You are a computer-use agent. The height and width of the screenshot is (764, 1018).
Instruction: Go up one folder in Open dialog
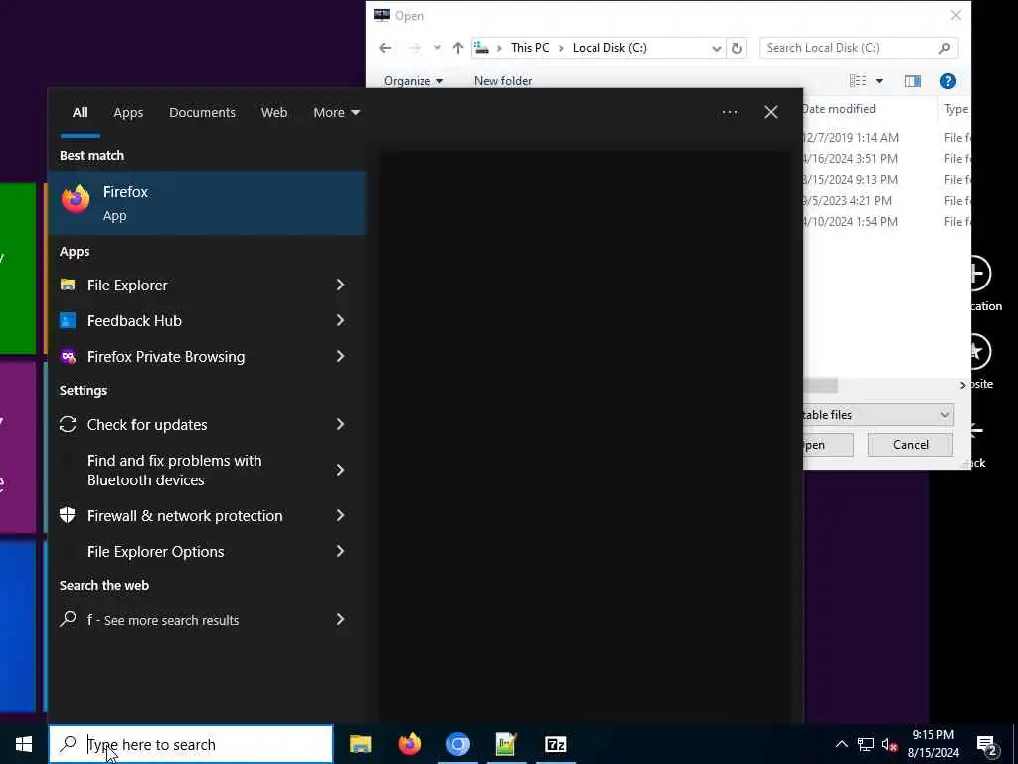tap(457, 48)
